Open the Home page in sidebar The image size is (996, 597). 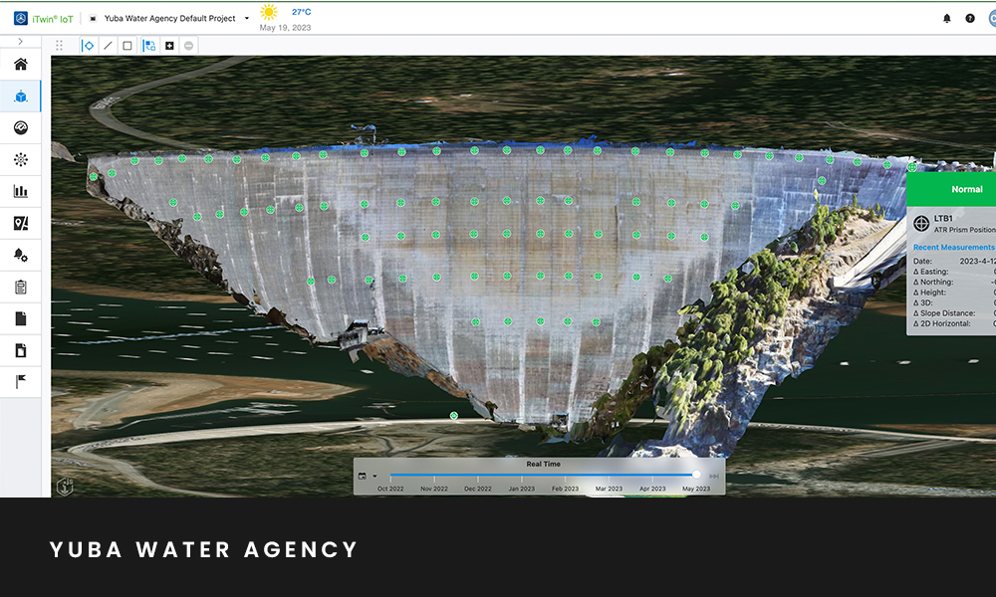[20, 65]
